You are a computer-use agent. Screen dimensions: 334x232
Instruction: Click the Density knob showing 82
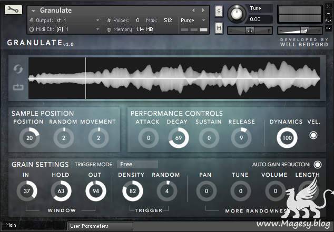point(132,191)
